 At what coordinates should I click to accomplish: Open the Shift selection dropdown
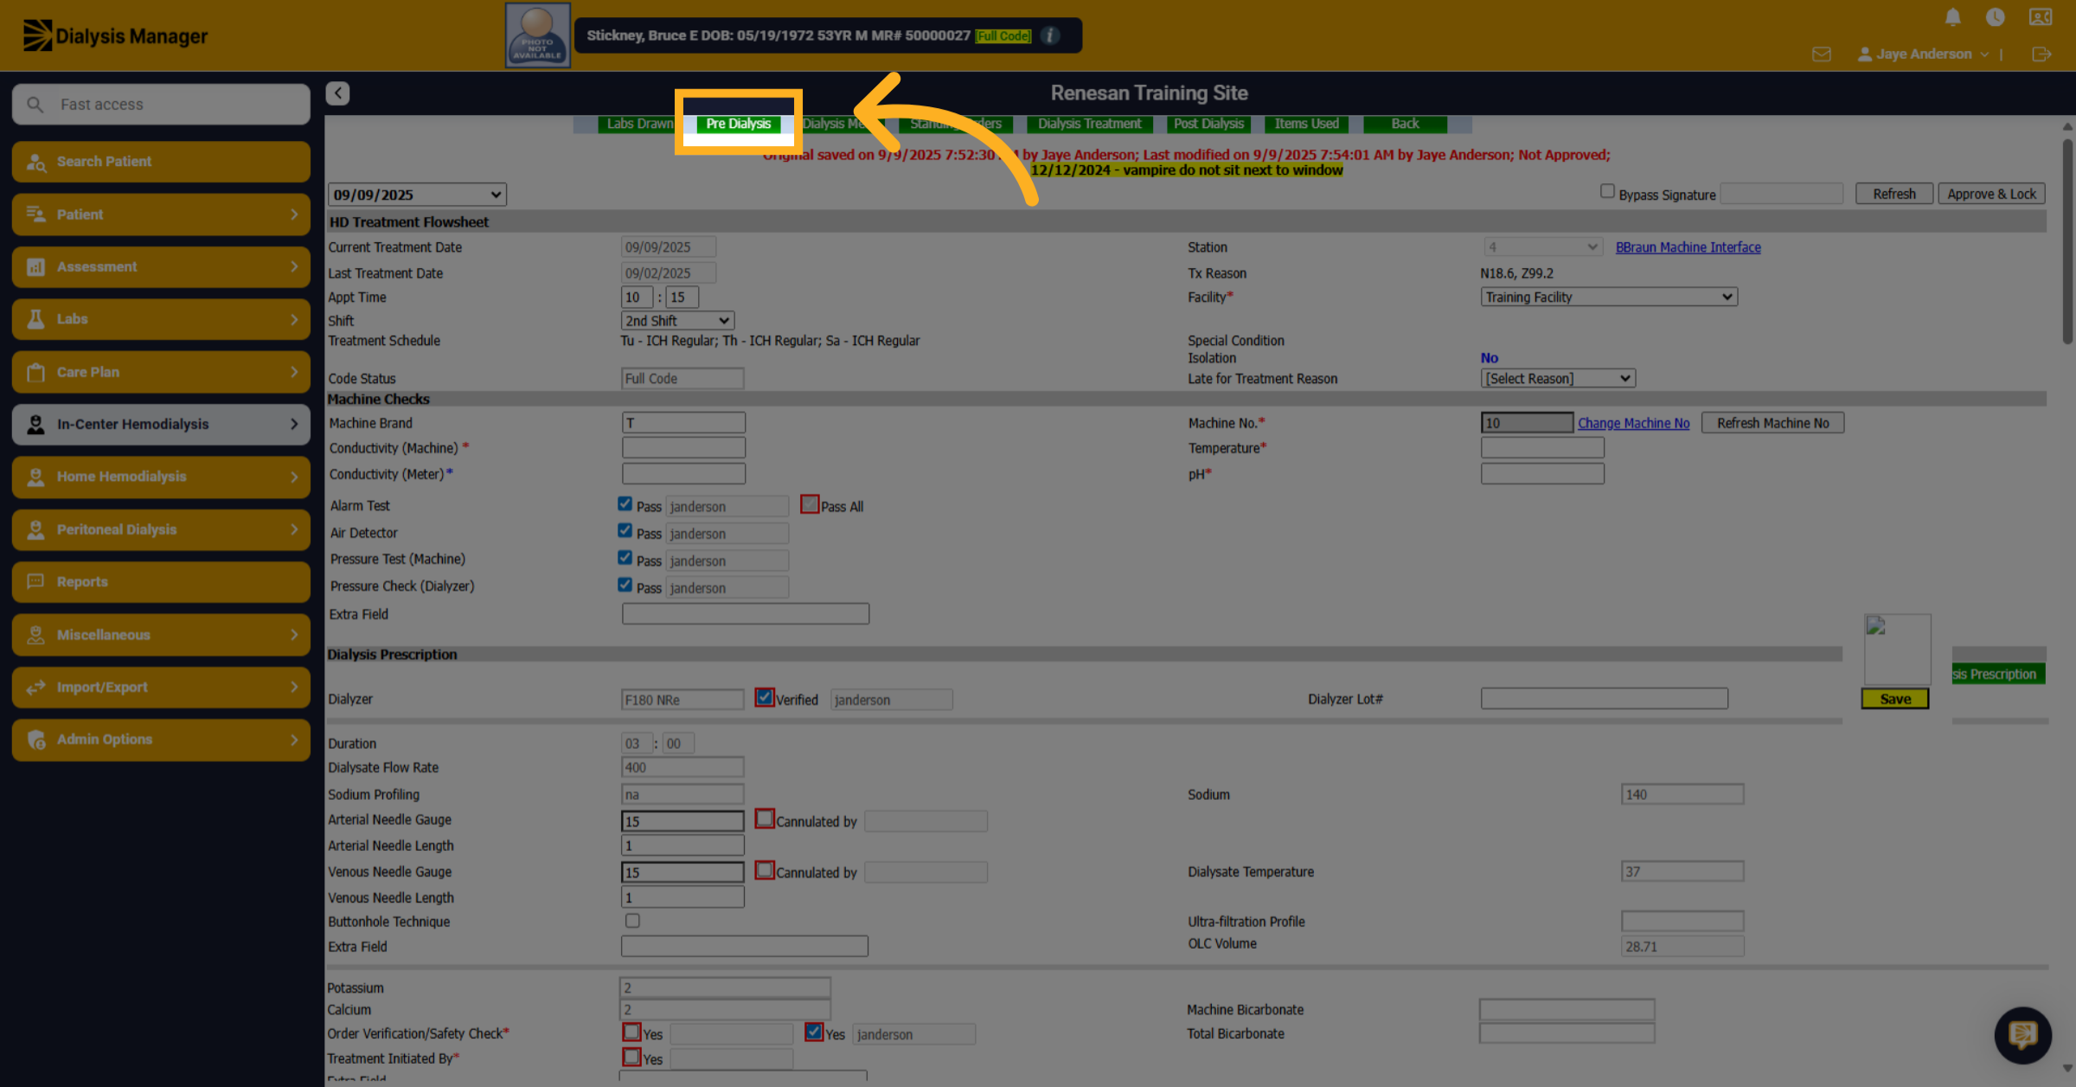point(677,320)
